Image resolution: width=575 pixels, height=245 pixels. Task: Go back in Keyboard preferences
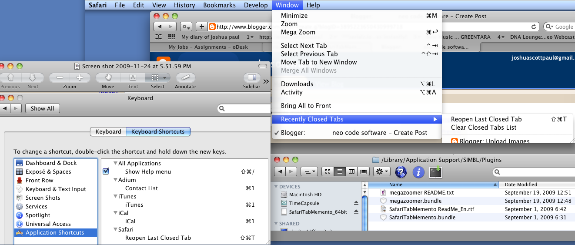(x=5, y=108)
